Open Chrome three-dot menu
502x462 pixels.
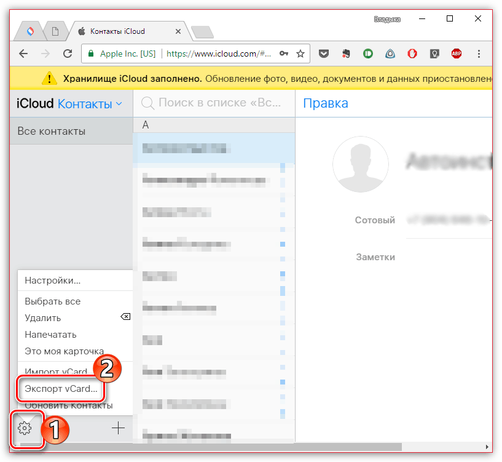[x=479, y=54]
